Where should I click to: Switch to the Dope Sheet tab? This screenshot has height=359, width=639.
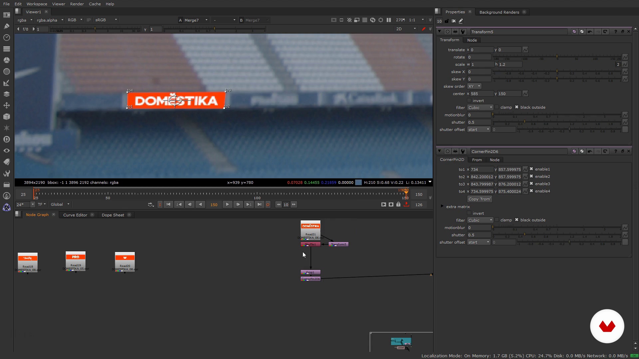113,215
